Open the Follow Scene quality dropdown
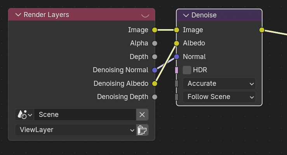This screenshot has width=287, height=155. (x=219, y=97)
